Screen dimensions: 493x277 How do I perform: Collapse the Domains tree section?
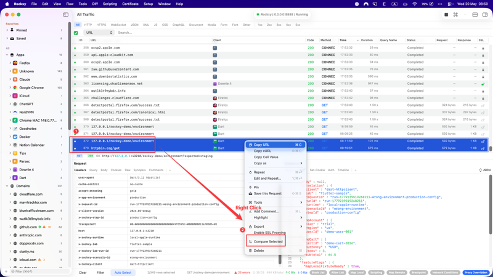coord(7,186)
